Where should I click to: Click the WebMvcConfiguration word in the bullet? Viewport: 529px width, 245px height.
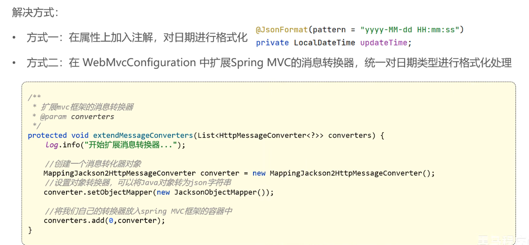(140, 63)
